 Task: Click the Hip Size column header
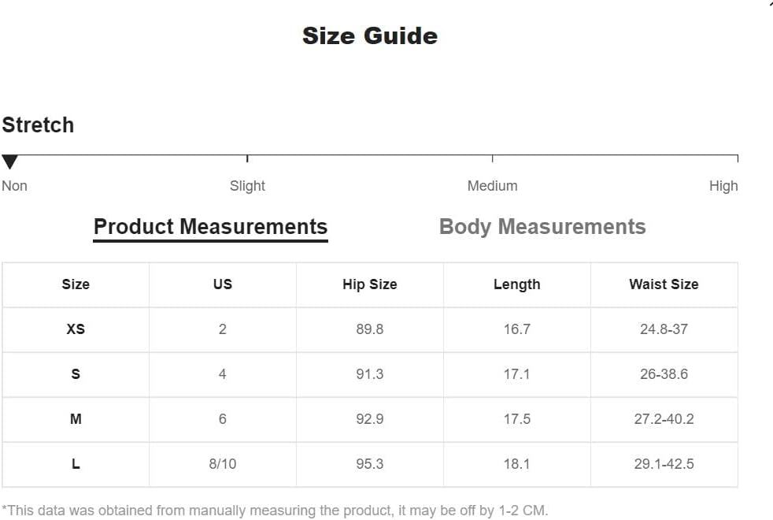click(x=370, y=284)
